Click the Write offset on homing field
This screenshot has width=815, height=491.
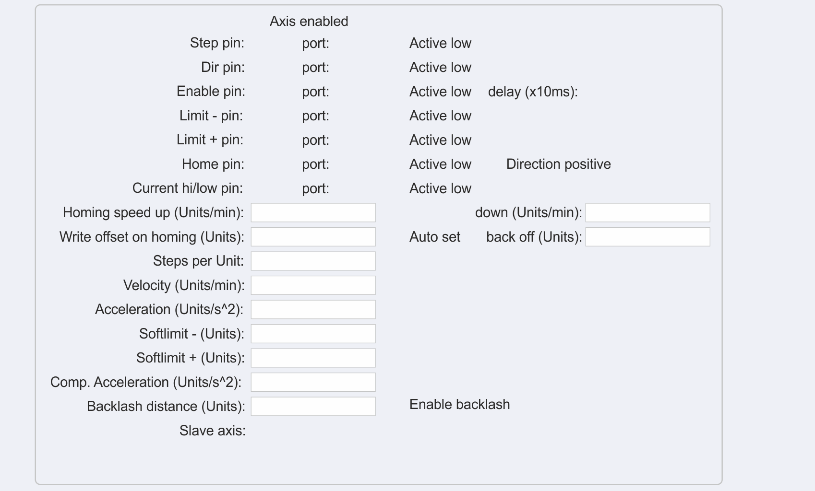(313, 237)
